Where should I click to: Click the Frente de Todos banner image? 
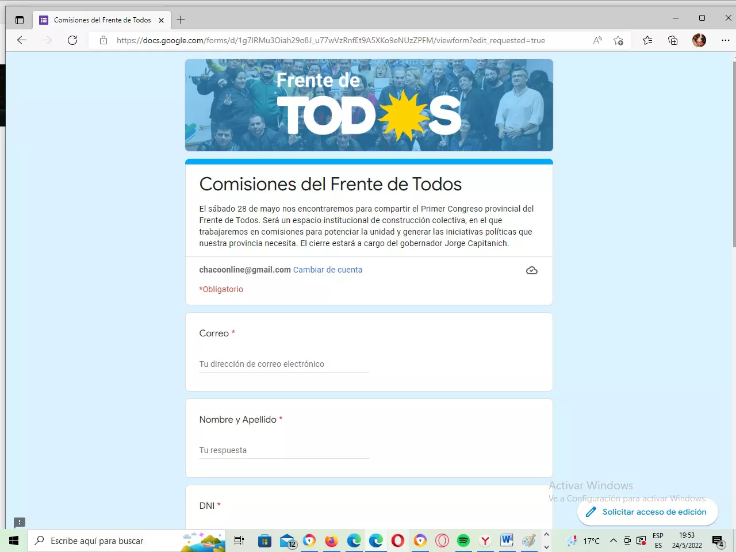tap(369, 105)
